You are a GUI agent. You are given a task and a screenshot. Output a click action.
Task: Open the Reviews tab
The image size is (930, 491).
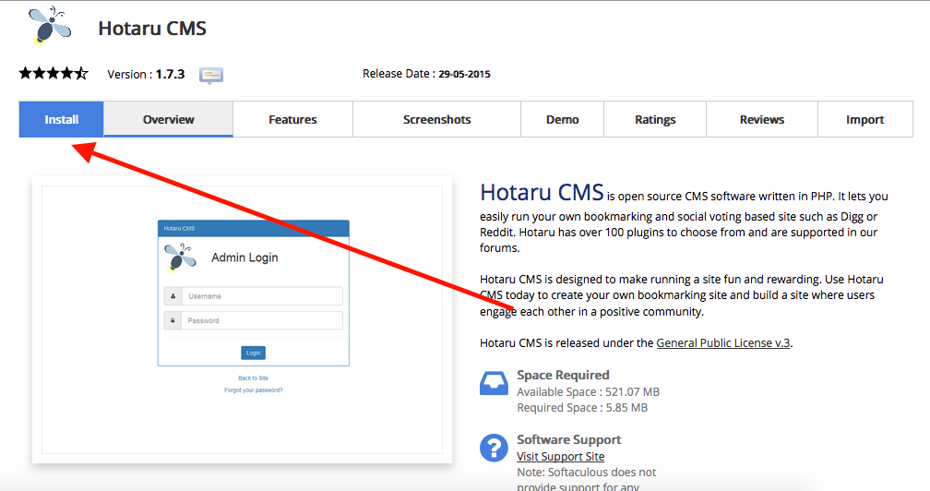coord(761,119)
